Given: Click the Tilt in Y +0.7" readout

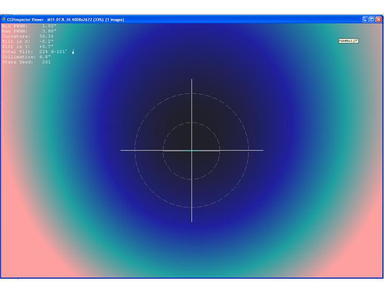Looking at the screenshot, I should click(x=28, y=46).
